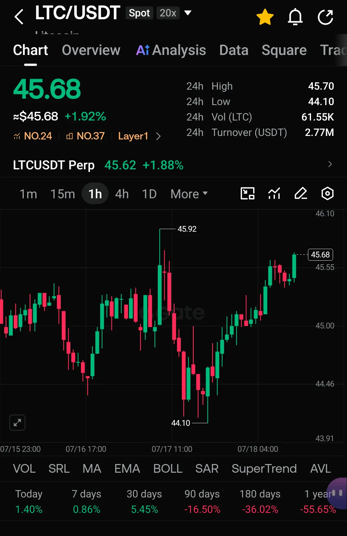Viewport: 347px width, 536px height.
Task: Switch to the Data tab
Action: [234, 50]
